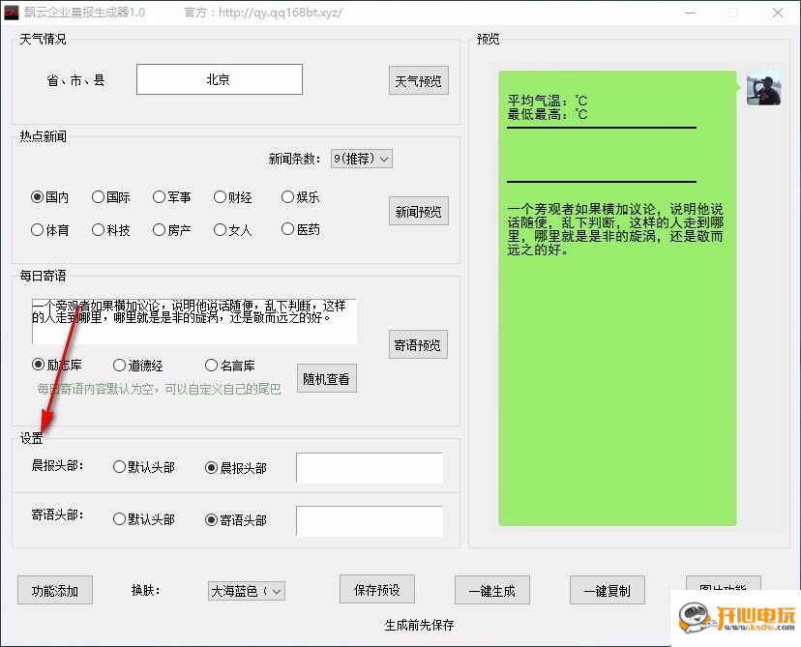Select the 娱乐 news category

click(x=300, y=197)
